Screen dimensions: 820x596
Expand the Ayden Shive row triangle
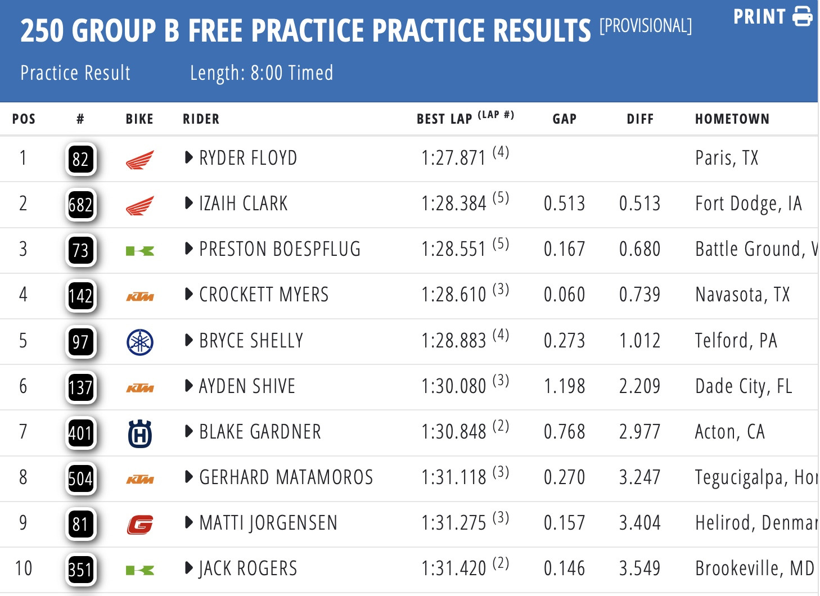189,386
